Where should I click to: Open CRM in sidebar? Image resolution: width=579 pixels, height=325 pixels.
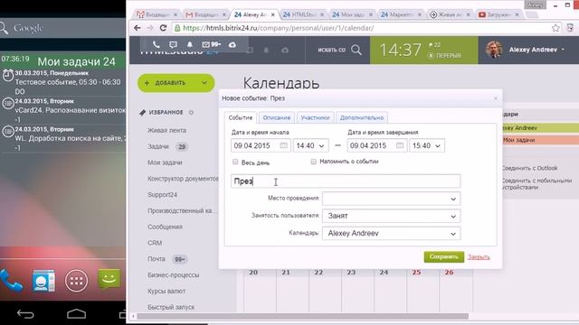tap(155, 243)
